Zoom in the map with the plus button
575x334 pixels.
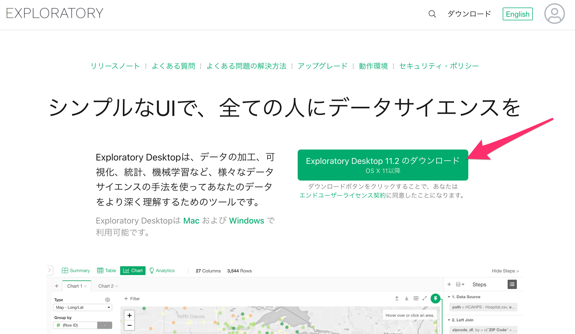tap(129, 316)
